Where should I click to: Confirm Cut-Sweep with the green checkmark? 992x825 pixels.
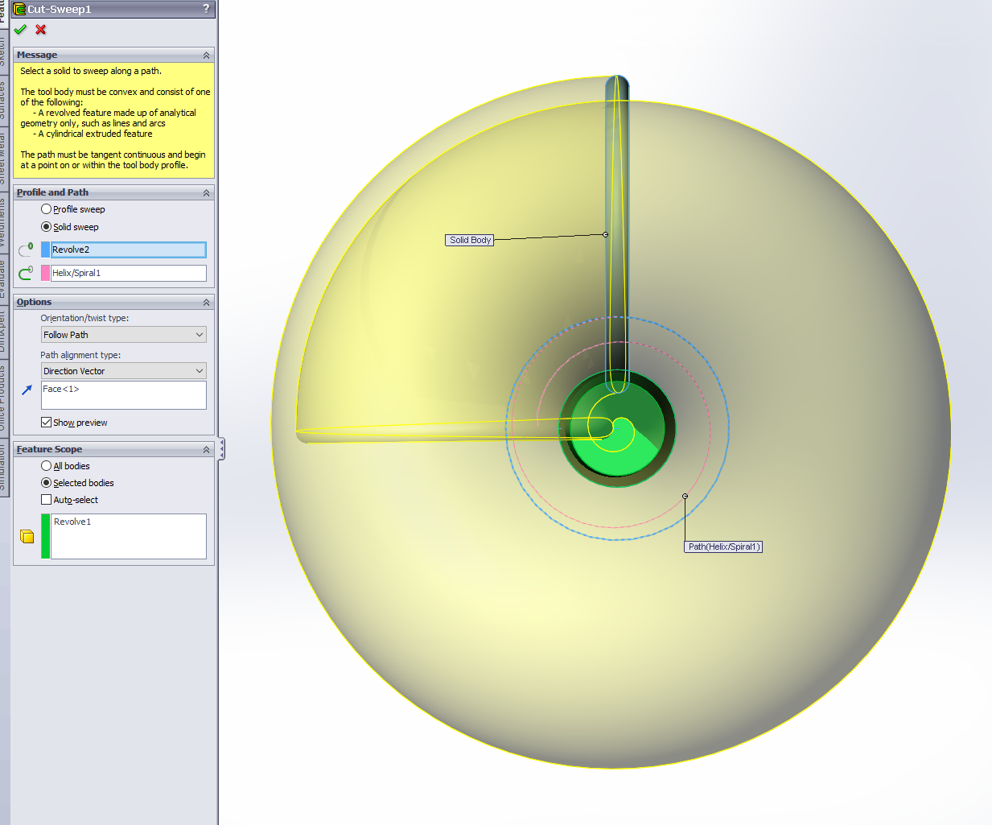20,30
